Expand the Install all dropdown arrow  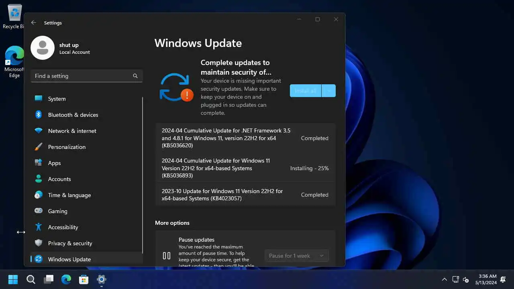pyautogui.click(x=329, y=91)
